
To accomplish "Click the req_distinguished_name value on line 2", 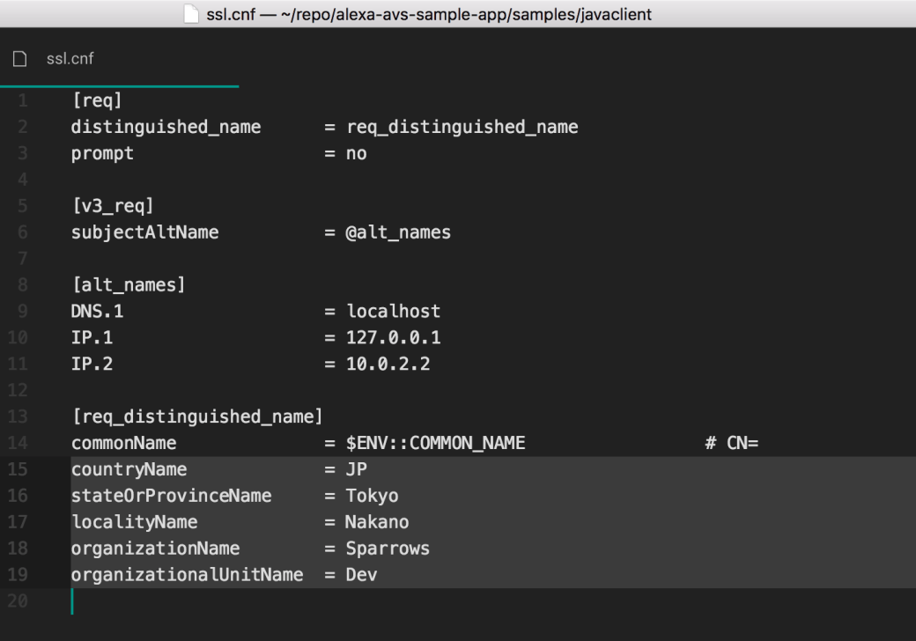I will (462, 127).
